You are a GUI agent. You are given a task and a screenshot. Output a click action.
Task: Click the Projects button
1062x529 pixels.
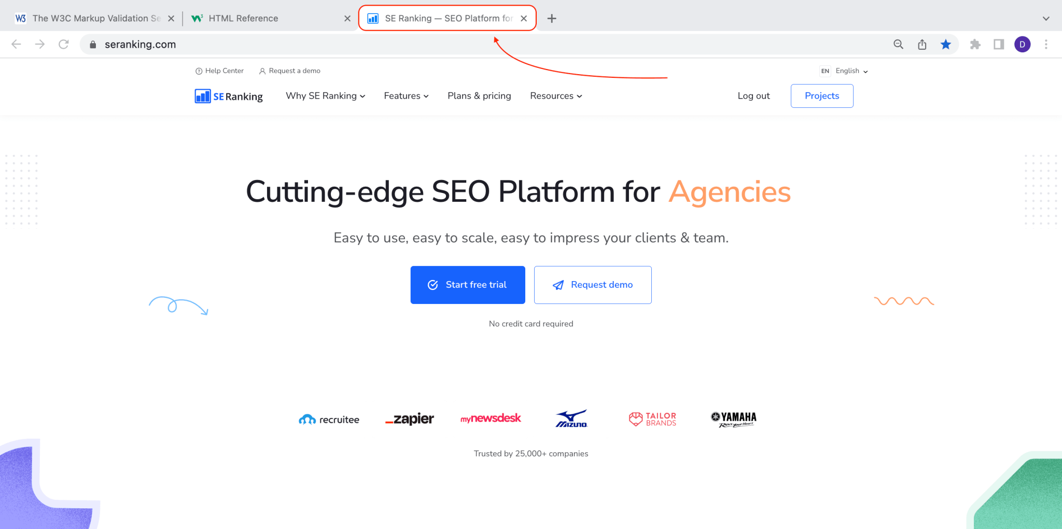[821, 96]
